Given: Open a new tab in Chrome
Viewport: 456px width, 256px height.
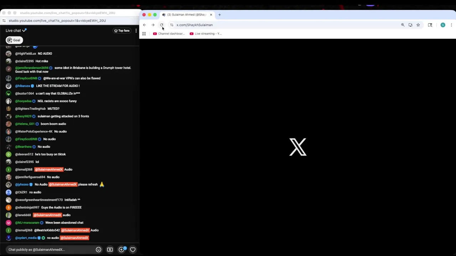Looking at the screenshot, I should pyautogui.click(x=219, y=15).
